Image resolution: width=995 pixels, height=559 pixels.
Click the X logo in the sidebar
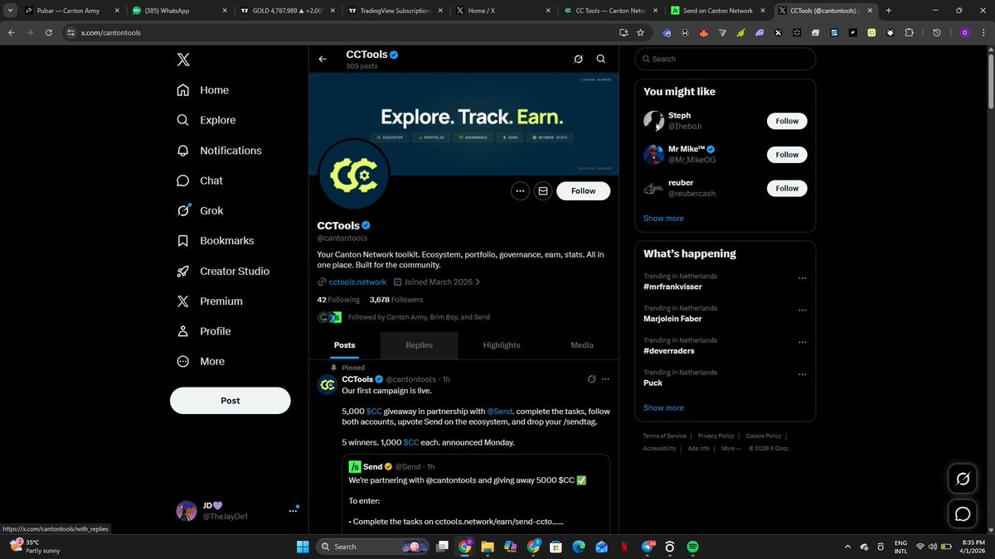pos(183,60)
